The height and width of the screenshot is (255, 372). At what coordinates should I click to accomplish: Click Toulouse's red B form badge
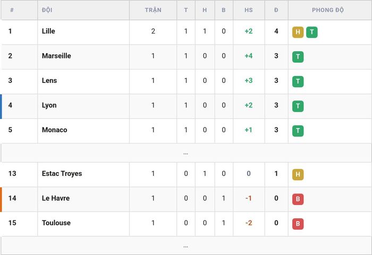tap(298, 224)
